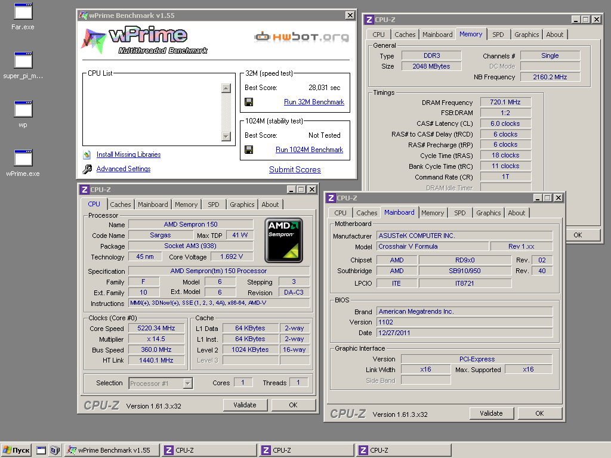Open SPD tab in the Memory window
The width and height of the screenshot is (611, 458).
tap(498, 35)
